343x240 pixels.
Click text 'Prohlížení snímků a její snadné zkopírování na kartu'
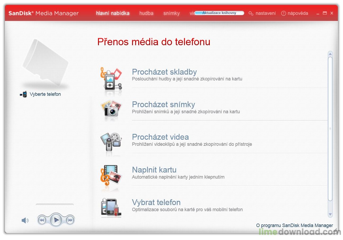[186, 112]
